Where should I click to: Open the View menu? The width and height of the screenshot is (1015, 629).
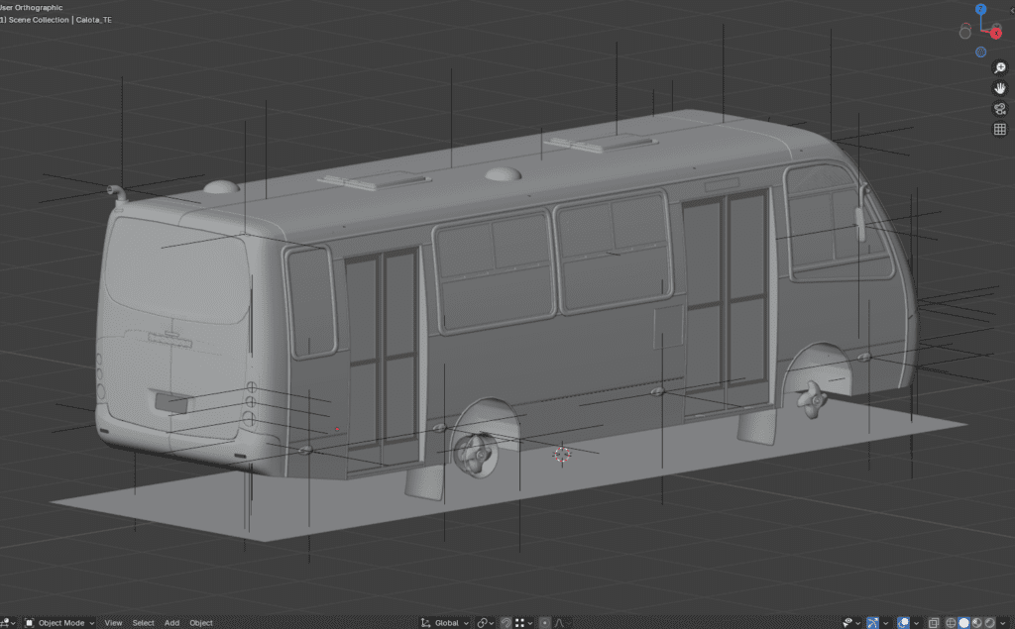pyautogui.click(x=113, y=623)
